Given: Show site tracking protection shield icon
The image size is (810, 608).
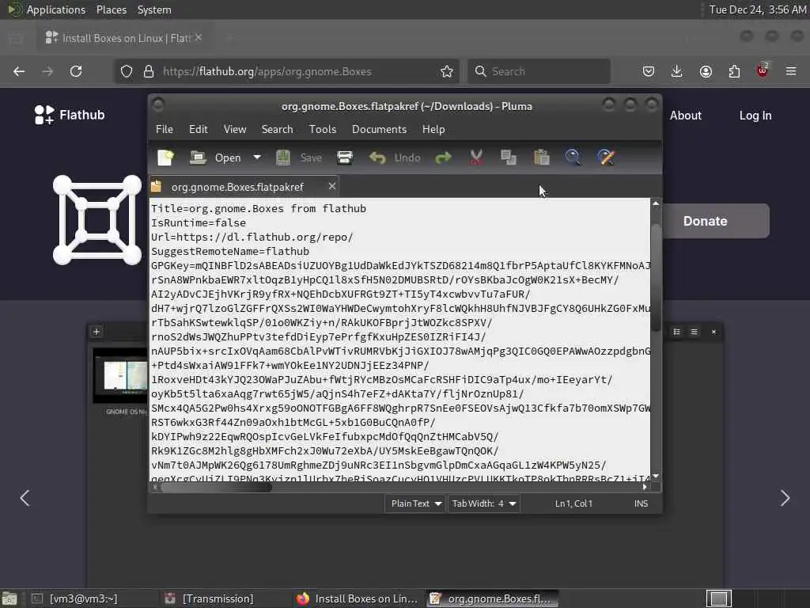Looking at the screenshot, I should [127, 71].
